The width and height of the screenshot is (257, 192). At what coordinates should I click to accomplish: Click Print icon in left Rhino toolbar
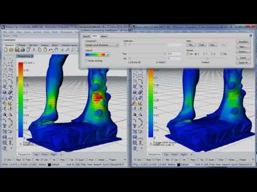(22, 50)
